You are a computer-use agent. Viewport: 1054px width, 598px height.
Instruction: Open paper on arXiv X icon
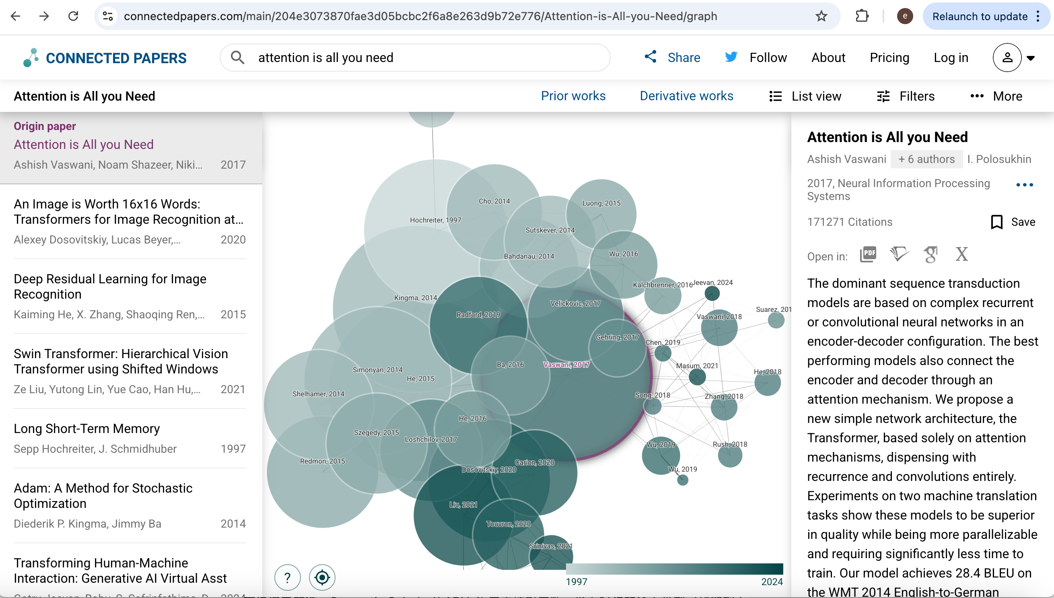tap(961, 254)
